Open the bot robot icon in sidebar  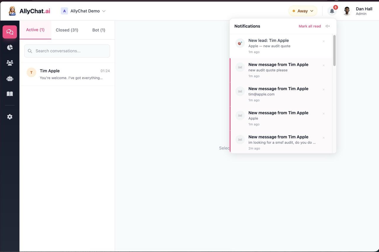point(10,79)
